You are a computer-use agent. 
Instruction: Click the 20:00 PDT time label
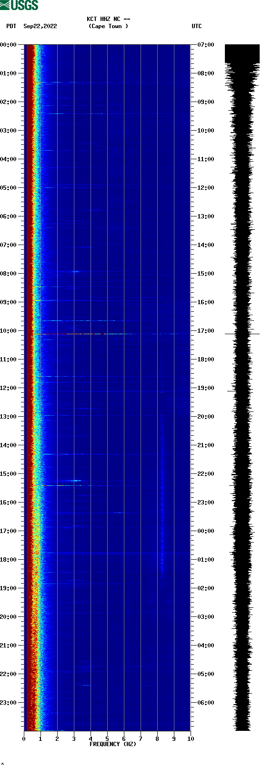click(9, 617)
